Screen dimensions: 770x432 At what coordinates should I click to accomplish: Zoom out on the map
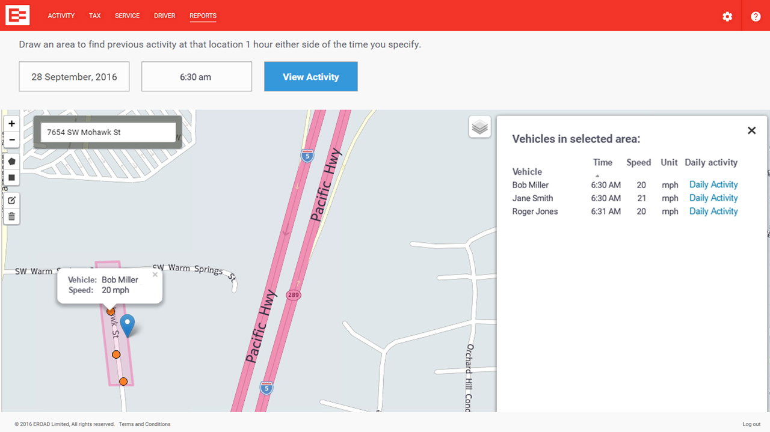pos(11,139)
